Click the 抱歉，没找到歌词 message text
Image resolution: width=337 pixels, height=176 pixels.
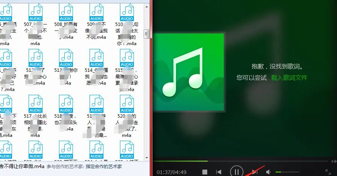coord(278,67)
